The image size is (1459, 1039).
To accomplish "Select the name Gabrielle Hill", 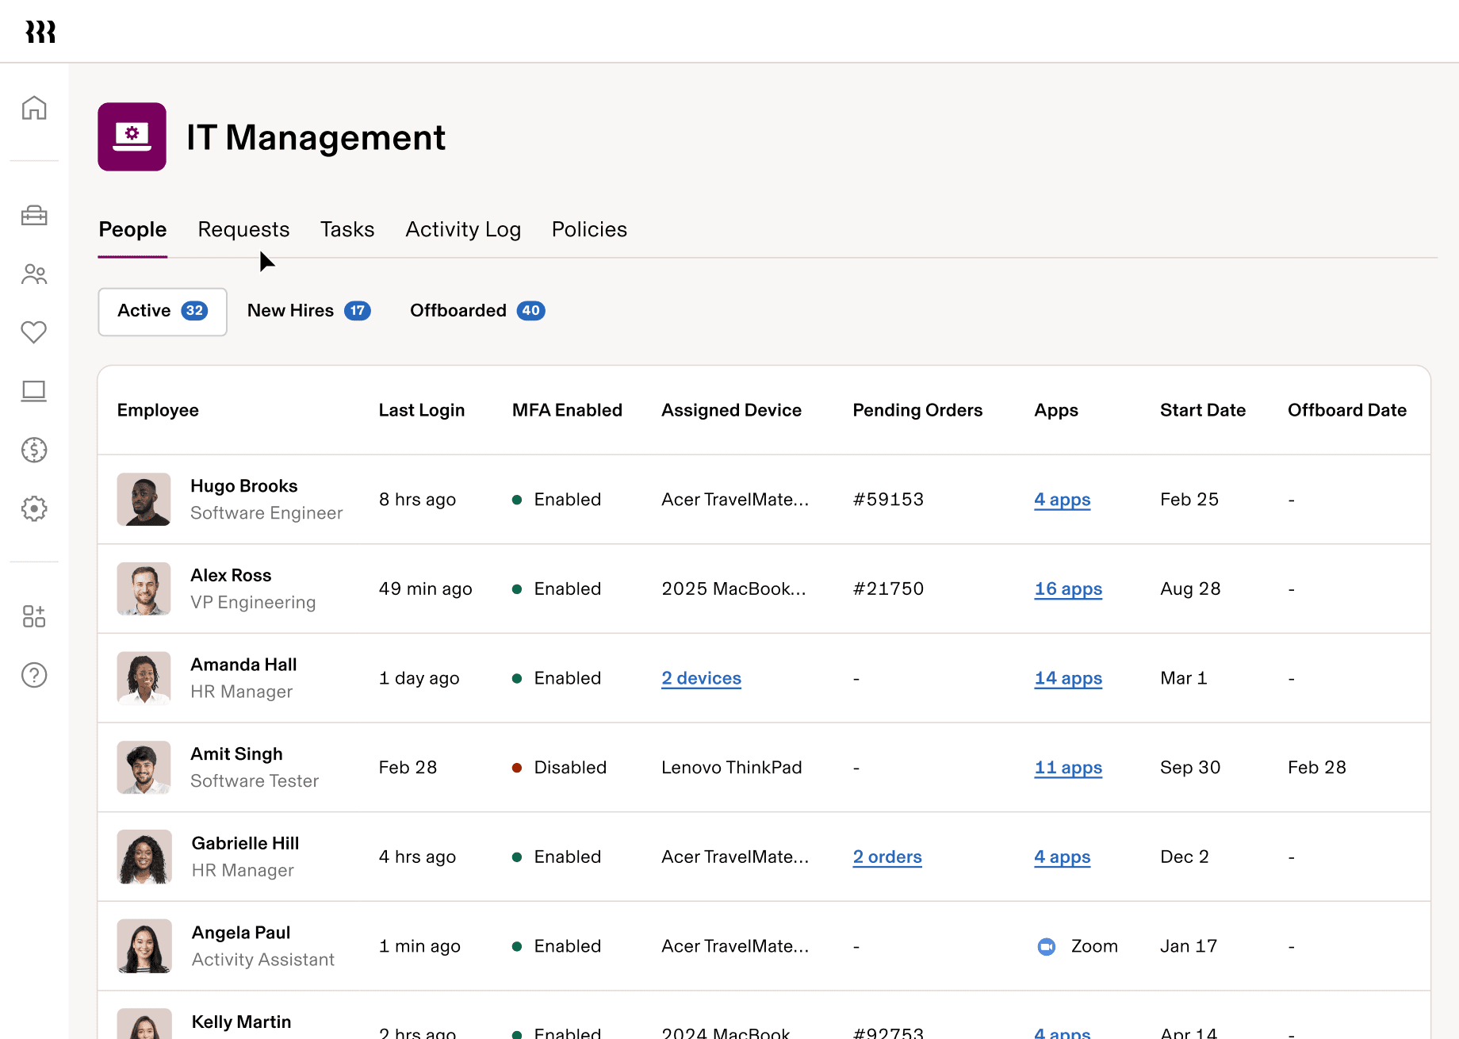I will click(x=245, y=844).
